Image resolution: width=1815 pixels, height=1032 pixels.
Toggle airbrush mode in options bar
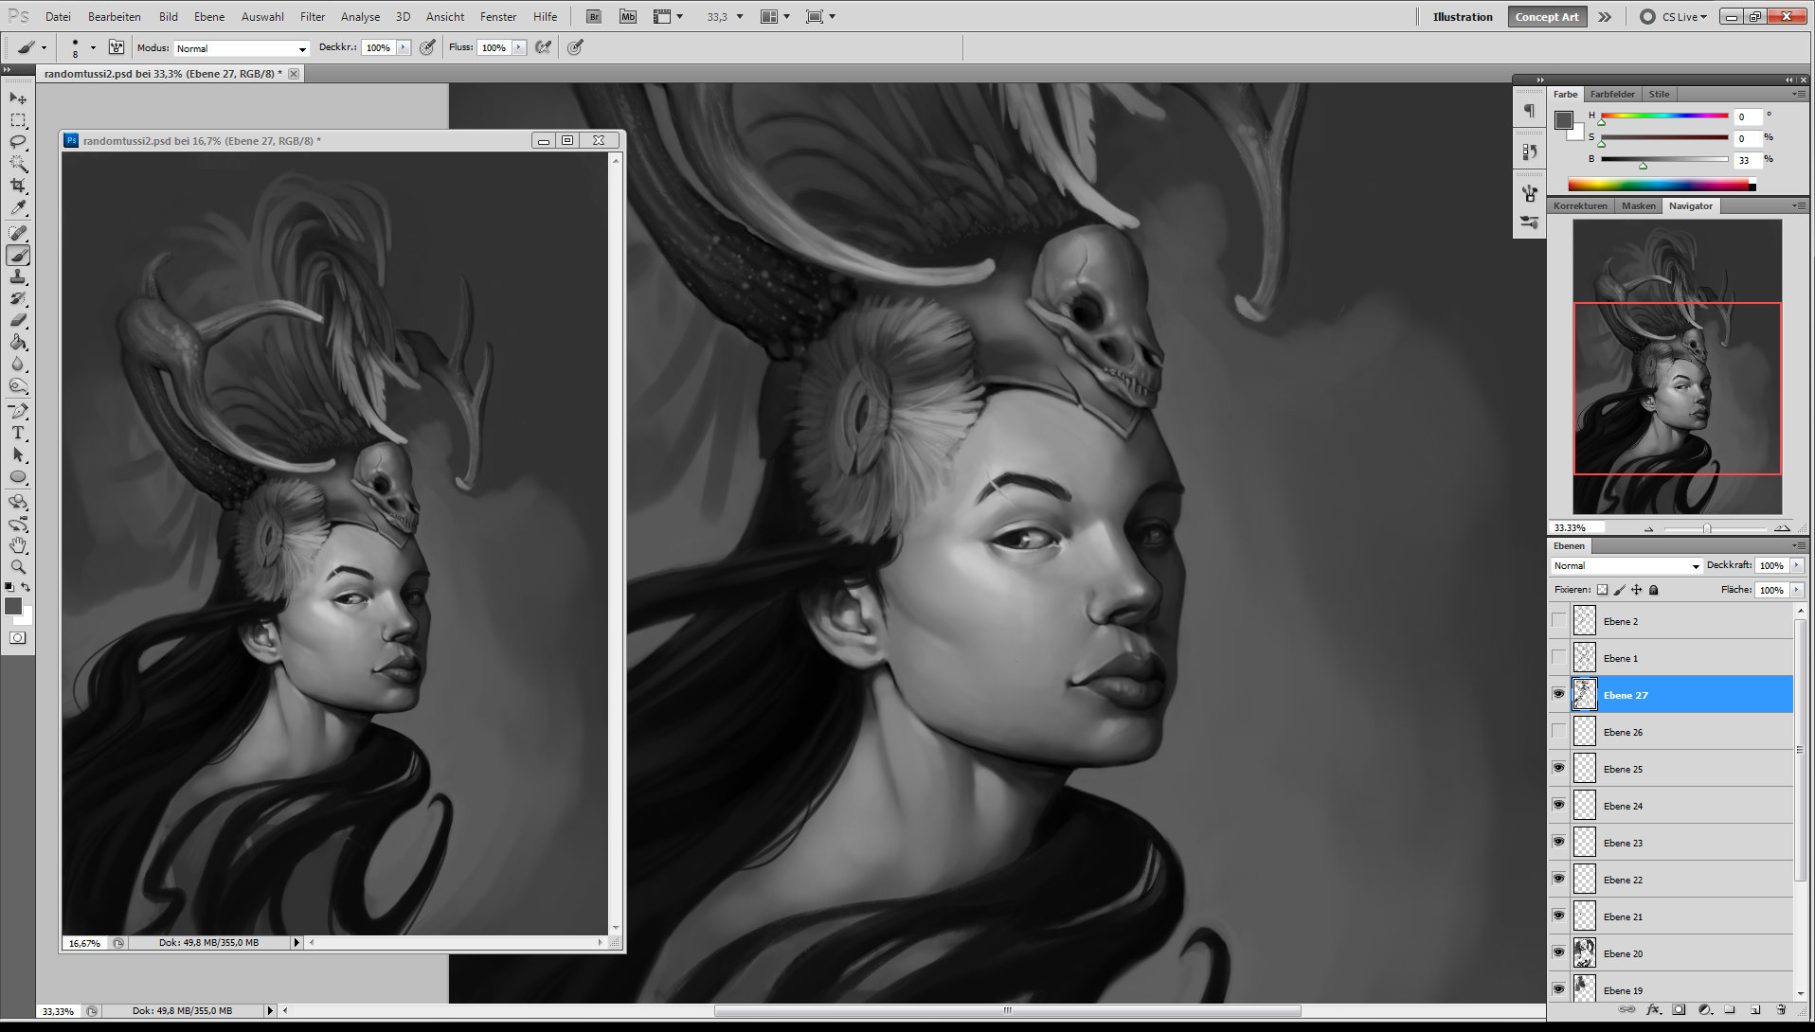(544, 47)
